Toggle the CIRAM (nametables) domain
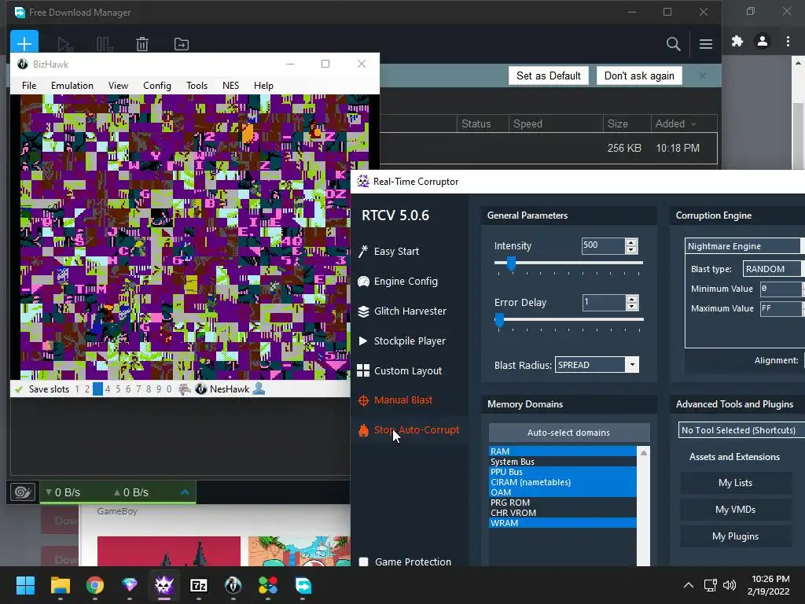 (x=563, y=482)
